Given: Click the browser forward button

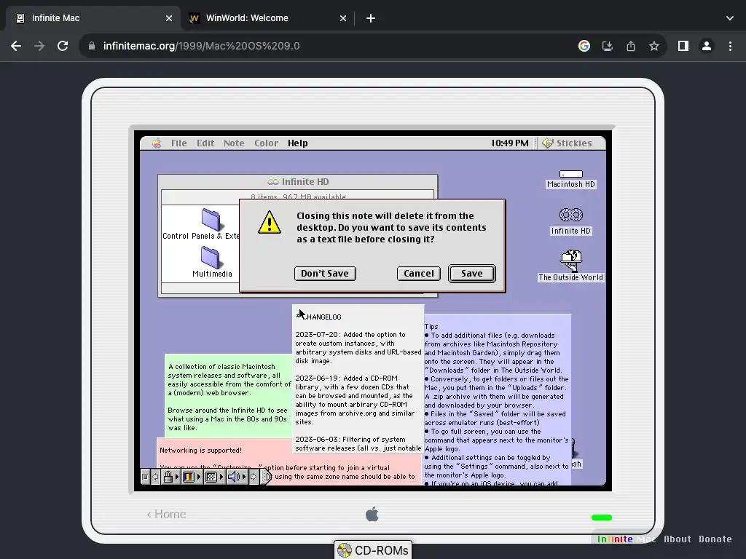Looking at the screenshot, I should (x=39, y=46).
